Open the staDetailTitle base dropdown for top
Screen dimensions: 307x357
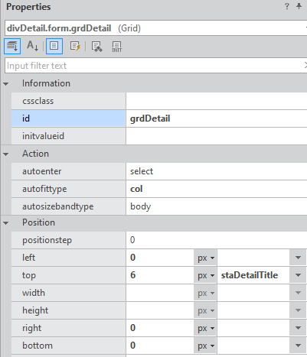point(298,275)
